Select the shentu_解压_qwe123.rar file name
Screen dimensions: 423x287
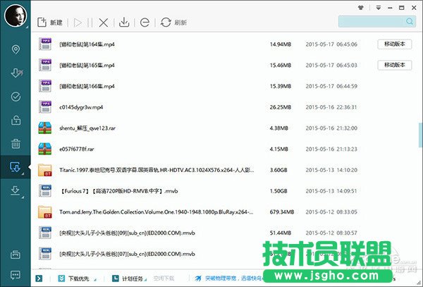[x=87, y=128]
